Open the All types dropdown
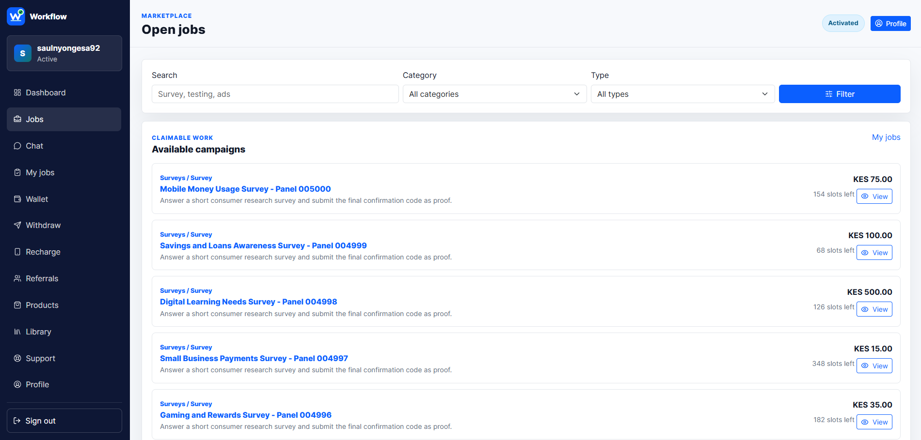 pos(683,94)
